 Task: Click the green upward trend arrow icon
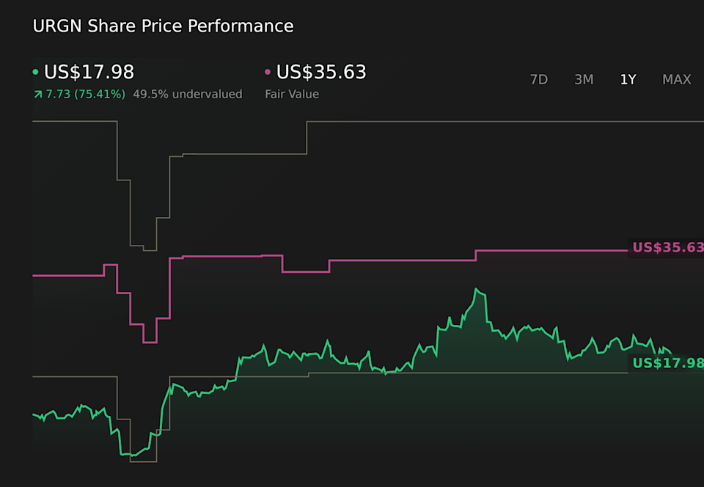[x=37, y=94]
